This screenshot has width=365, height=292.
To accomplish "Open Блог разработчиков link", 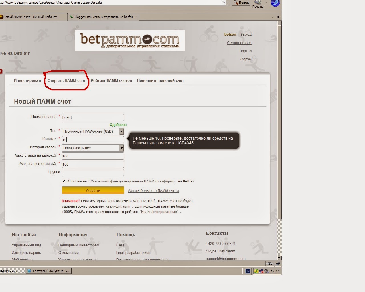I will [x=133, y=253].
